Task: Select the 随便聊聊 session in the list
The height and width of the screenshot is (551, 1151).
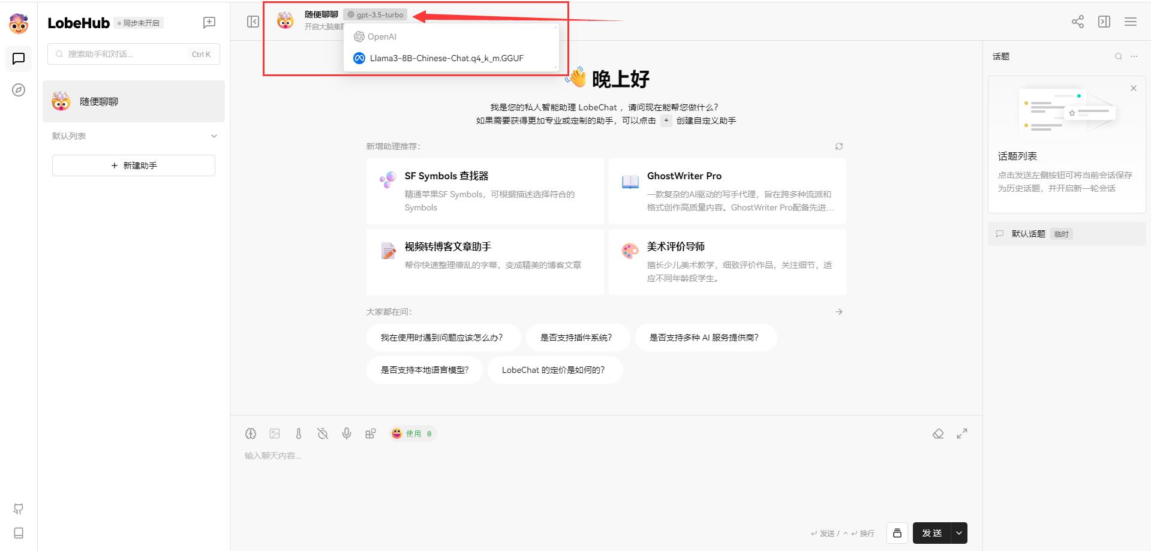Action: [x=134, y=101]
